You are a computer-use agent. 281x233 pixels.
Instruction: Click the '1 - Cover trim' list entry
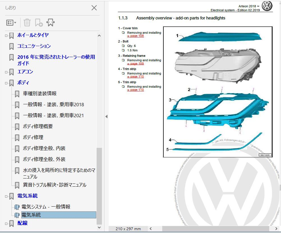(128, 28)
